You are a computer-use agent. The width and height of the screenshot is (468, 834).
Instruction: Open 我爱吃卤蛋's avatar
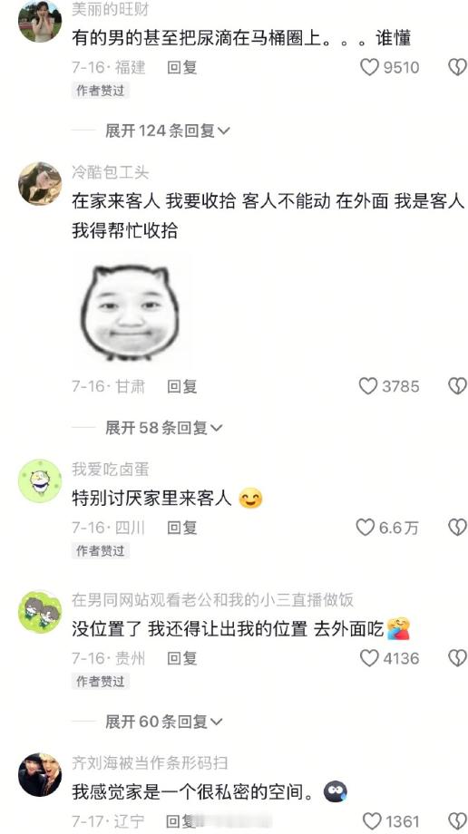pos(40,480)
